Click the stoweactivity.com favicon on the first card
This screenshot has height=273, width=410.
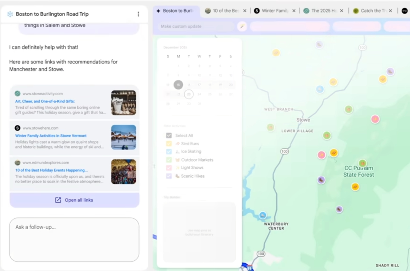(x=18, y=93)
